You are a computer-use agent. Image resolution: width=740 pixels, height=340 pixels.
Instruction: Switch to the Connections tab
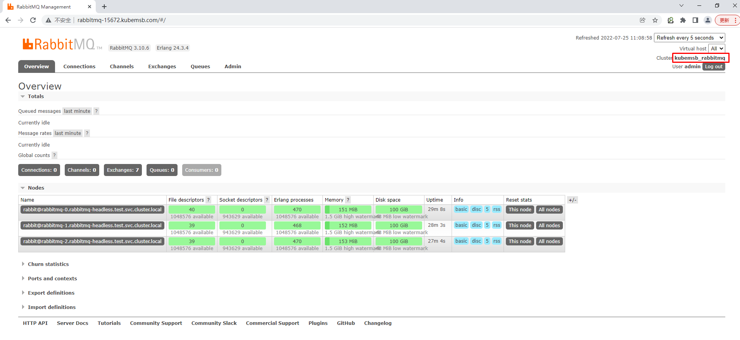[79, 67]
